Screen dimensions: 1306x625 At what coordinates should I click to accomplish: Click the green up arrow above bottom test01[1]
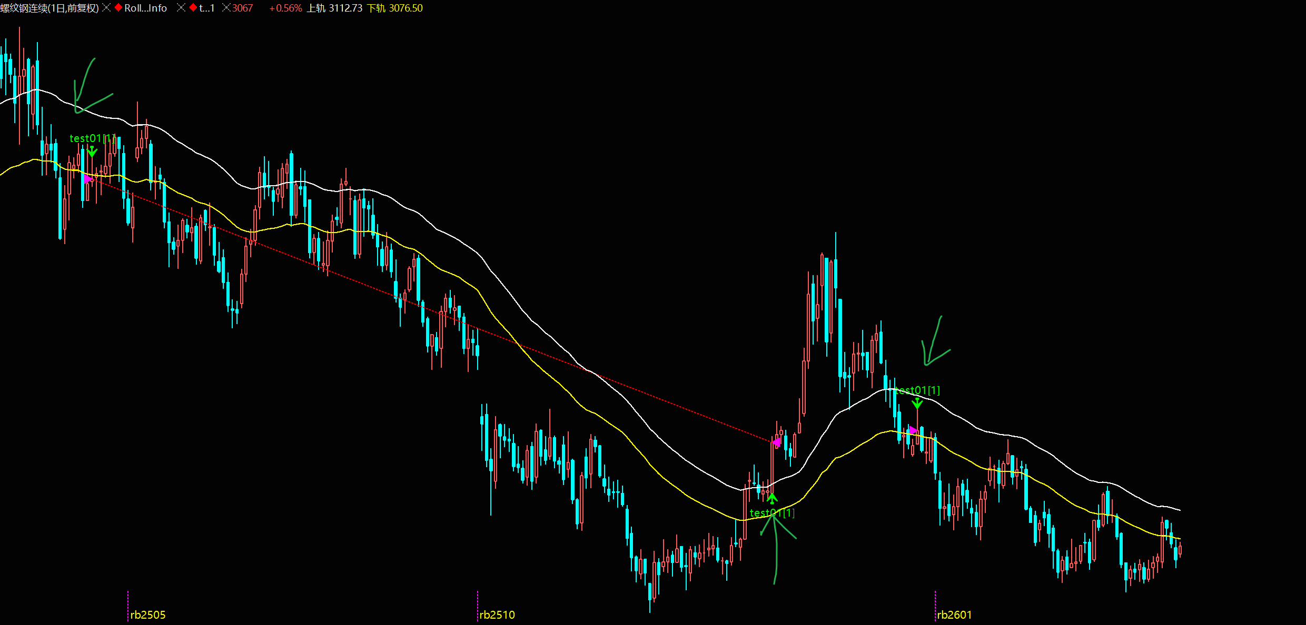pyautogui.click(x=772, y=498)
